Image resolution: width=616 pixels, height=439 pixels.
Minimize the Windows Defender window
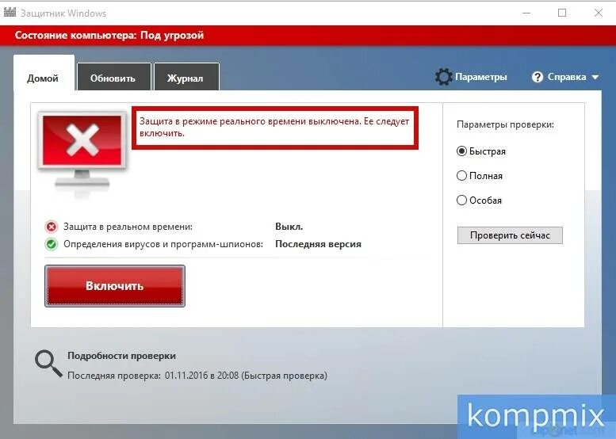coord(526,13)
